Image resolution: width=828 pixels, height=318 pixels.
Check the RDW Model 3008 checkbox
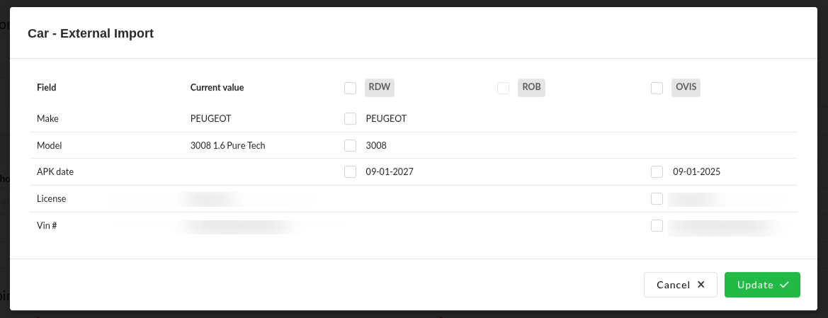[350, 146]
